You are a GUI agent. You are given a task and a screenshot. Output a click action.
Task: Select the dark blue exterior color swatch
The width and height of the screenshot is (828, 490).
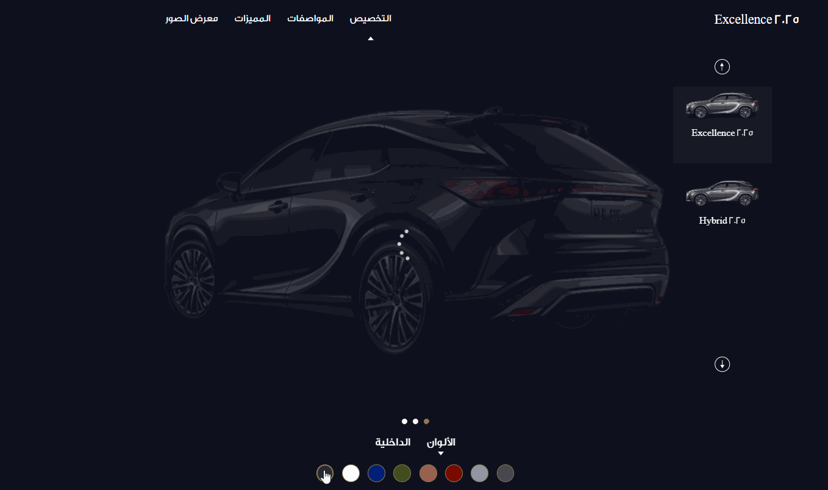[376, 473]
